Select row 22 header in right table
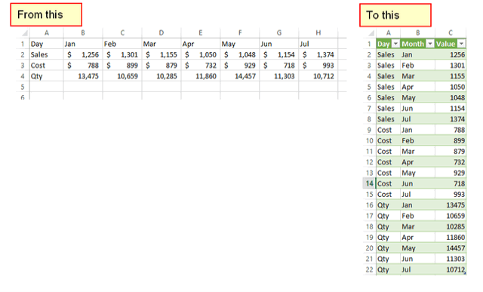483x292 pixels. [369, 270]
